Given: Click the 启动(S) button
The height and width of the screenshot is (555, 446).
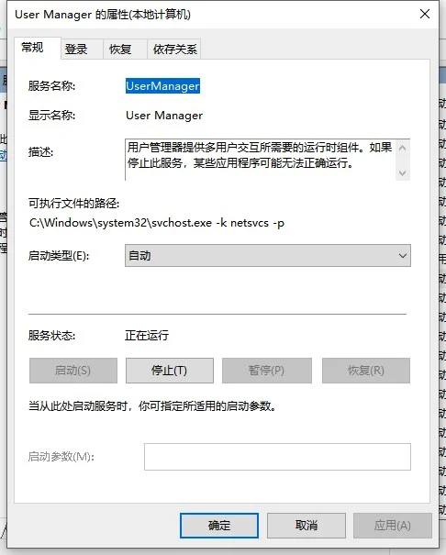Looking at the screenshot, I should pos(73,371).
